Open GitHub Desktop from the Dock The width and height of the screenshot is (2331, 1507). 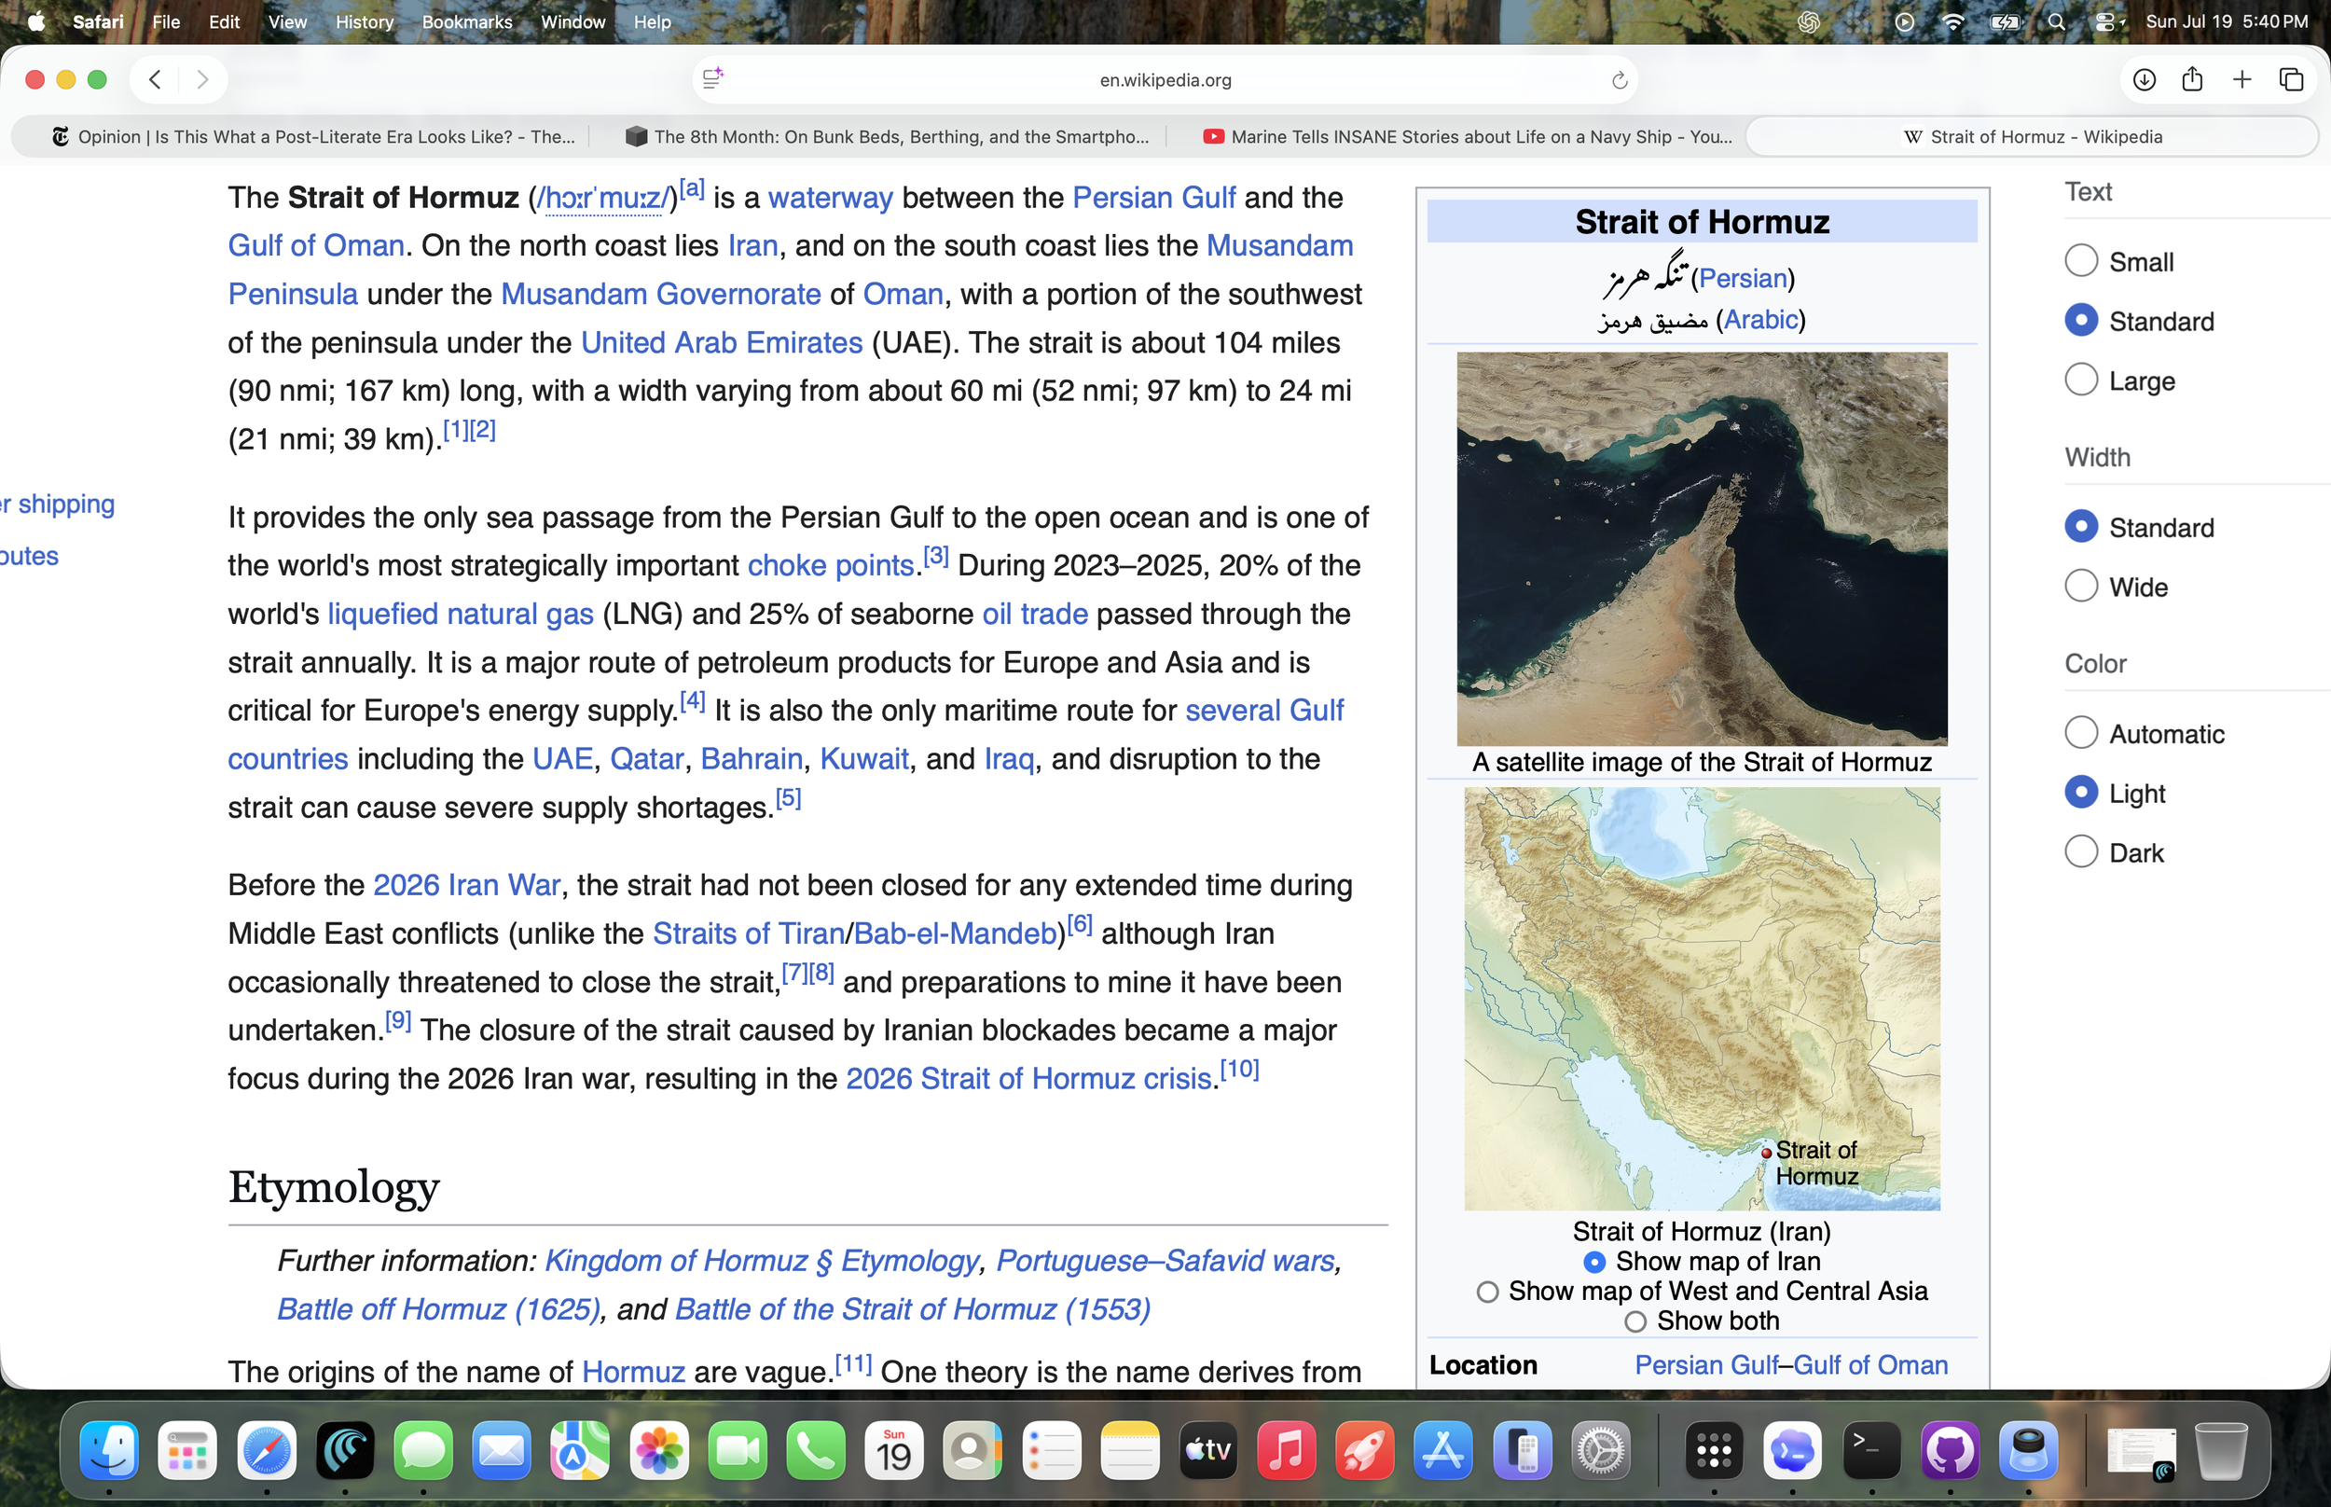tap(1951, 1450)
